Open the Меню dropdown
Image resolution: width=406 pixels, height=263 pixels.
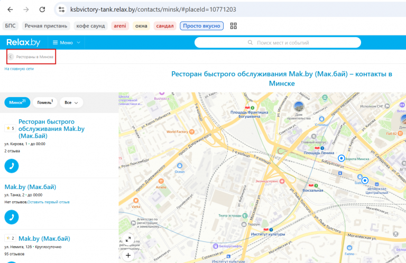click(66, 43)
